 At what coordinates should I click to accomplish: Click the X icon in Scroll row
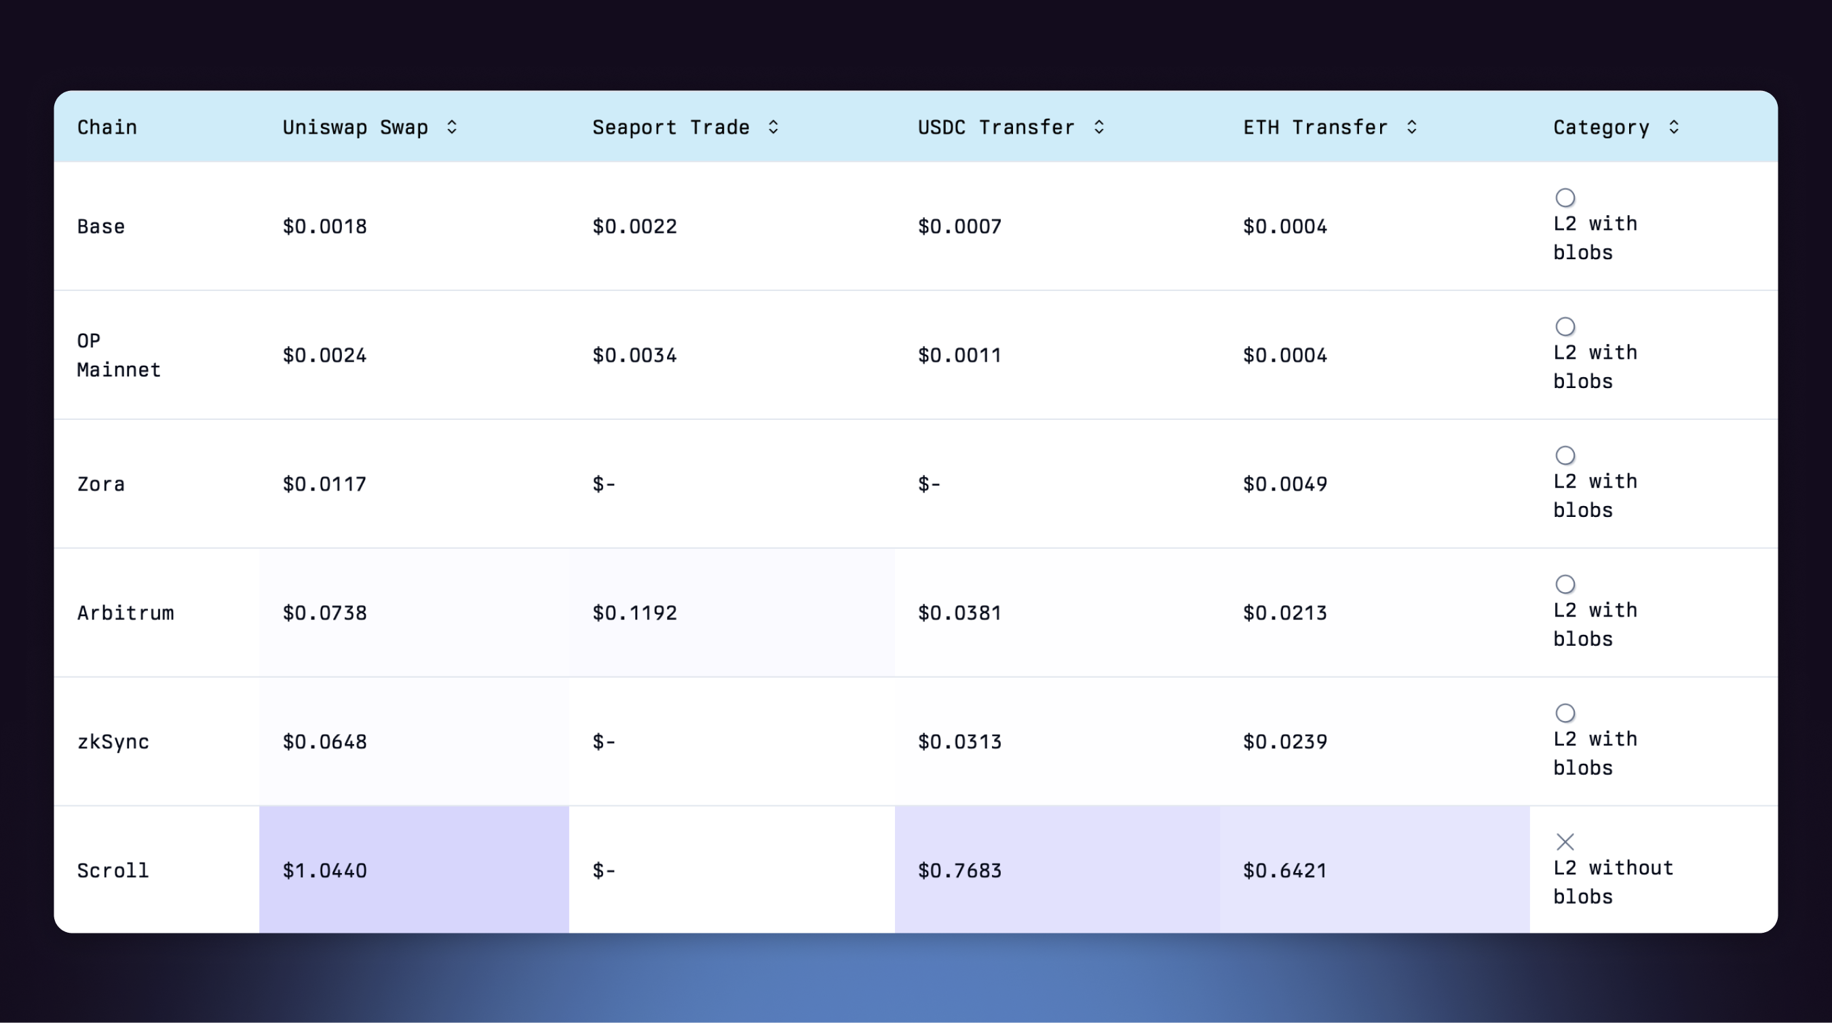(1565, 842)
